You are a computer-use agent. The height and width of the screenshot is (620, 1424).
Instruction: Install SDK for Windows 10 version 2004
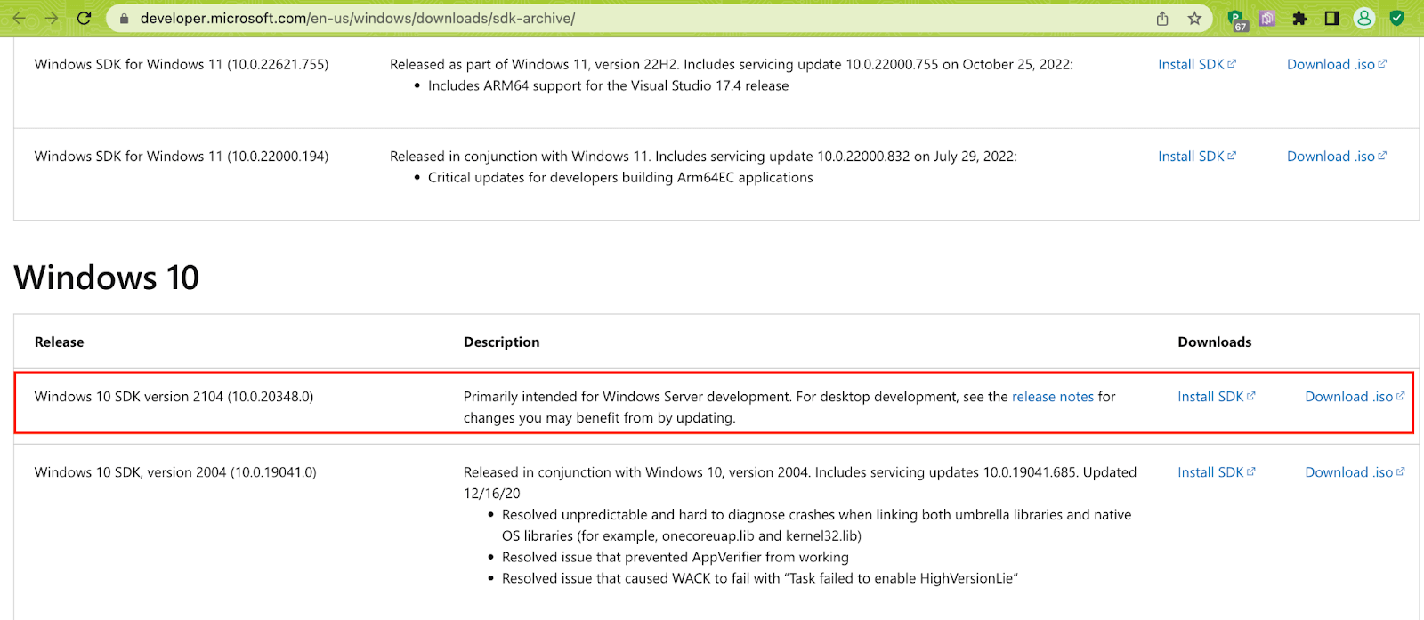tap(1216, 472)
